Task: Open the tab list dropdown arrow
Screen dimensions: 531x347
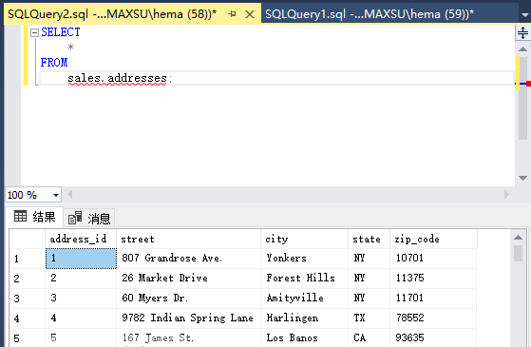Action: click(525, 15)
